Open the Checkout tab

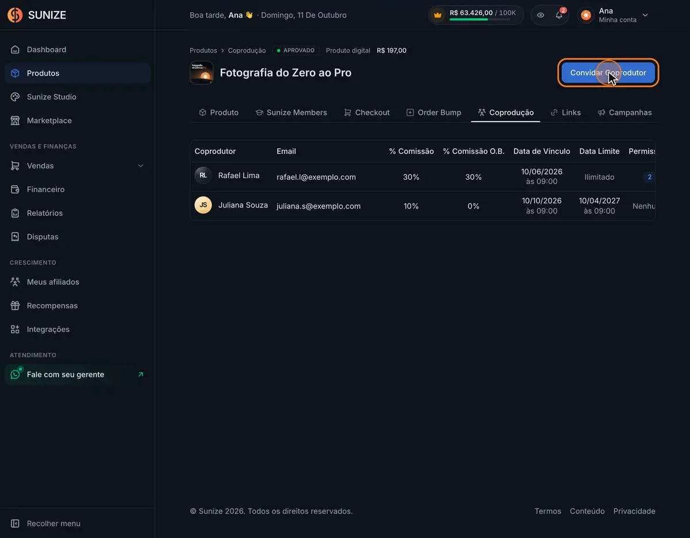pos(367,113)
